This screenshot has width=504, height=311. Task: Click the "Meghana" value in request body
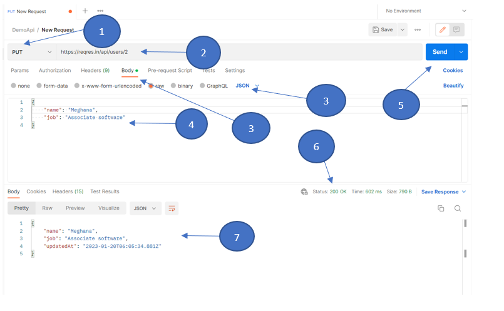pos(81,110)
